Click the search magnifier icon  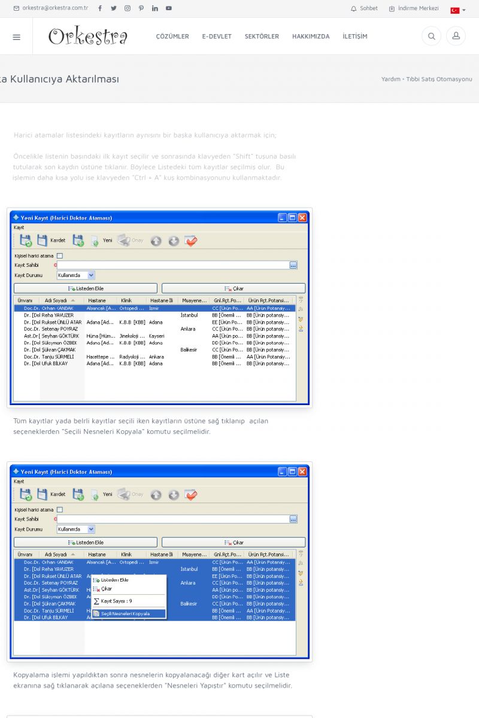coord(431,36)
